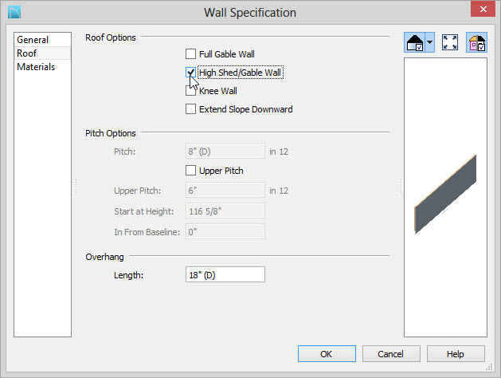This screenshot has width=501, height=378.
Task: Click the 3D wall preview image
Action: click(445, 195)
